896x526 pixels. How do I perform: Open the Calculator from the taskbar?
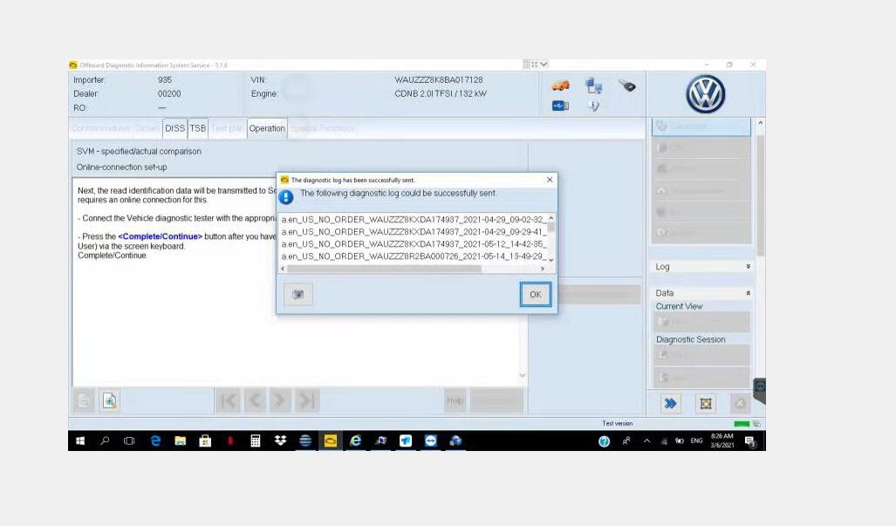(256, 441)
